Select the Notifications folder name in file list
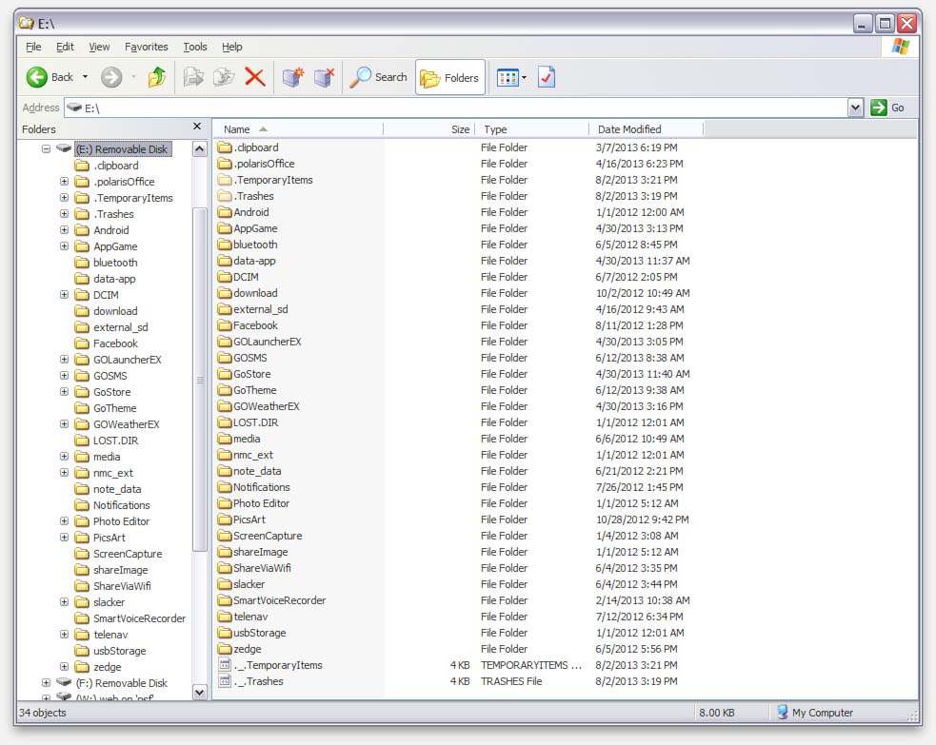This screenshot has height=745, width=936. [262, 487]
